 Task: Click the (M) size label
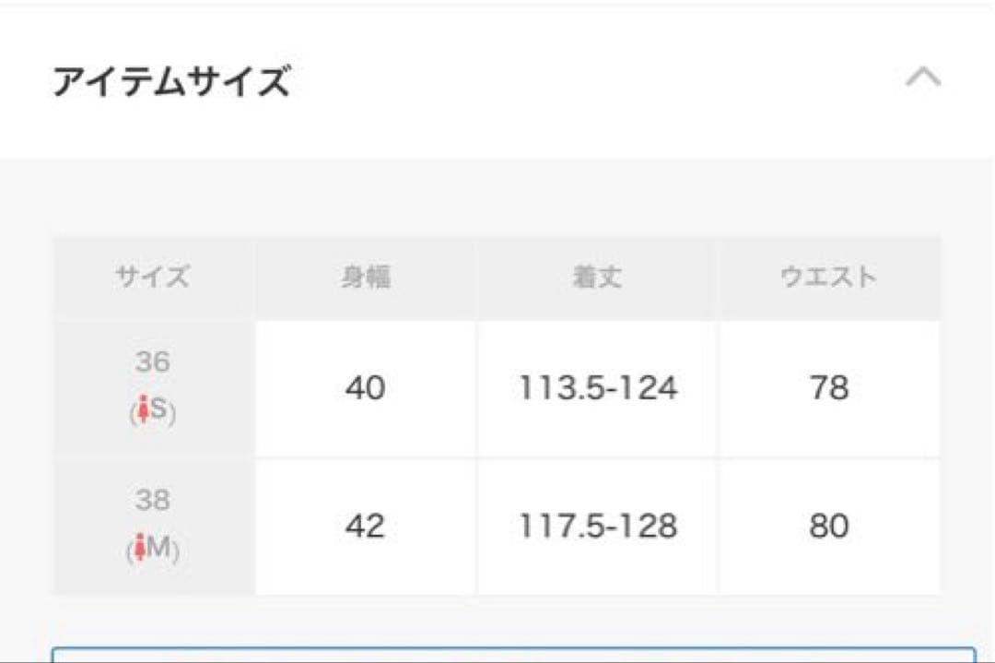[x=158, y=550]
